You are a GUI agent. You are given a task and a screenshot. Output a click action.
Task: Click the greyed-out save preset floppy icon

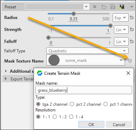point(113,7)
